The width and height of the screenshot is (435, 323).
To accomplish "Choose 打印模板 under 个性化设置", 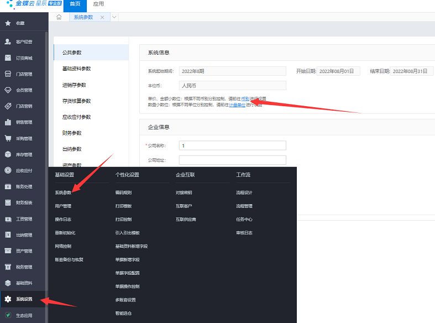I will point(123,206).
